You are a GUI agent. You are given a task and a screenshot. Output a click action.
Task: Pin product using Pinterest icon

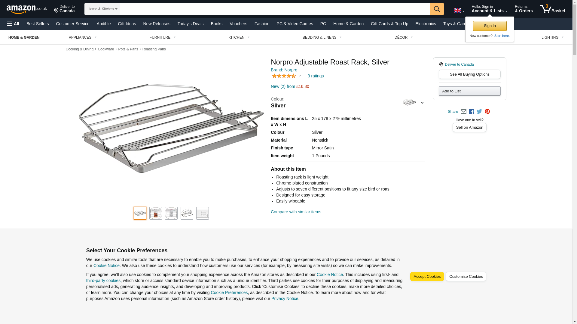coord(487,112)
